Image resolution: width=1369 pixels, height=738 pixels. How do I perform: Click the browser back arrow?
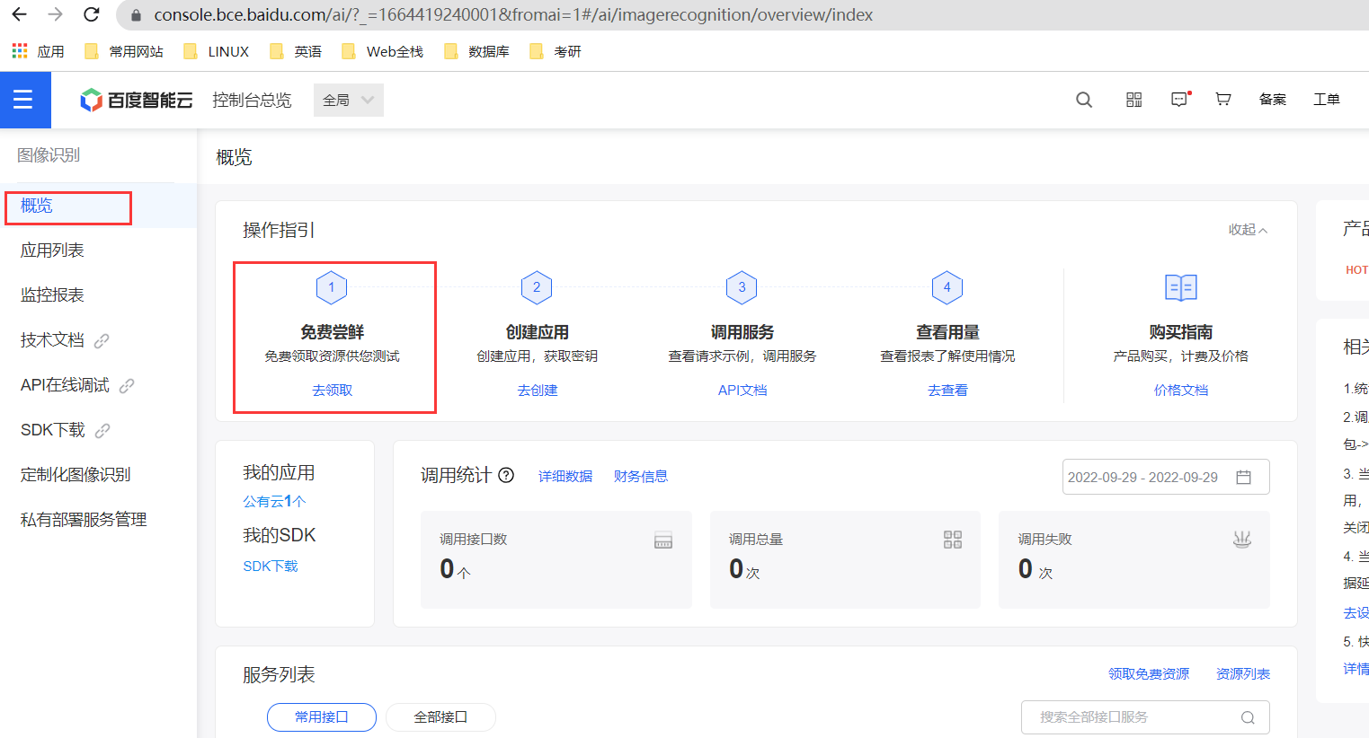click(19, 14)
